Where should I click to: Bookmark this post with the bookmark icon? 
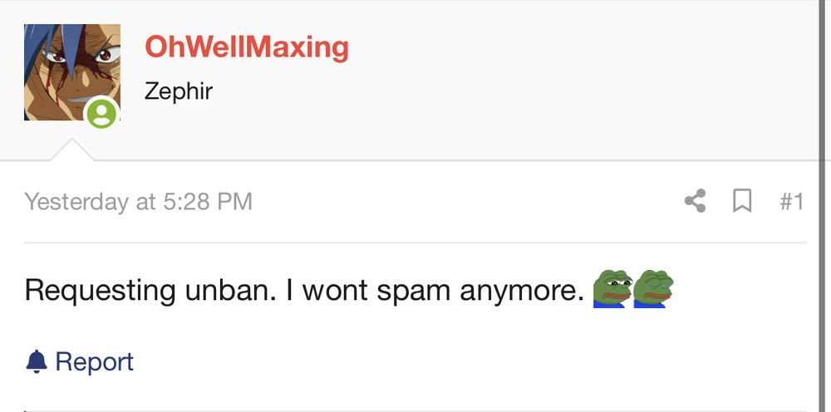tap(741, 201)
